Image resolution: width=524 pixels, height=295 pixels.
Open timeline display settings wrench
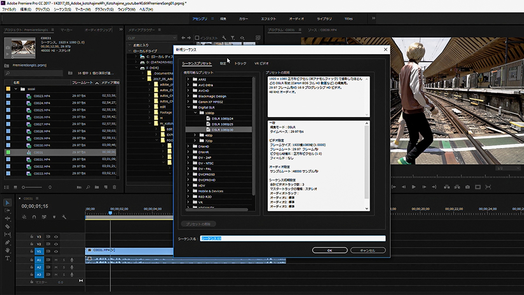[x=64, y=217]
